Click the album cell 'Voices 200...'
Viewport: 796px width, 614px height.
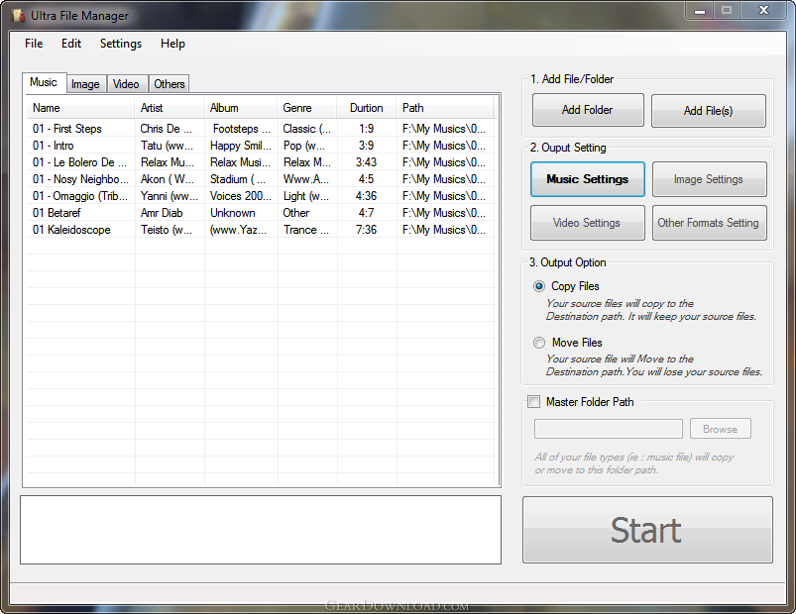pyautogui.click(x=241, y=196)
